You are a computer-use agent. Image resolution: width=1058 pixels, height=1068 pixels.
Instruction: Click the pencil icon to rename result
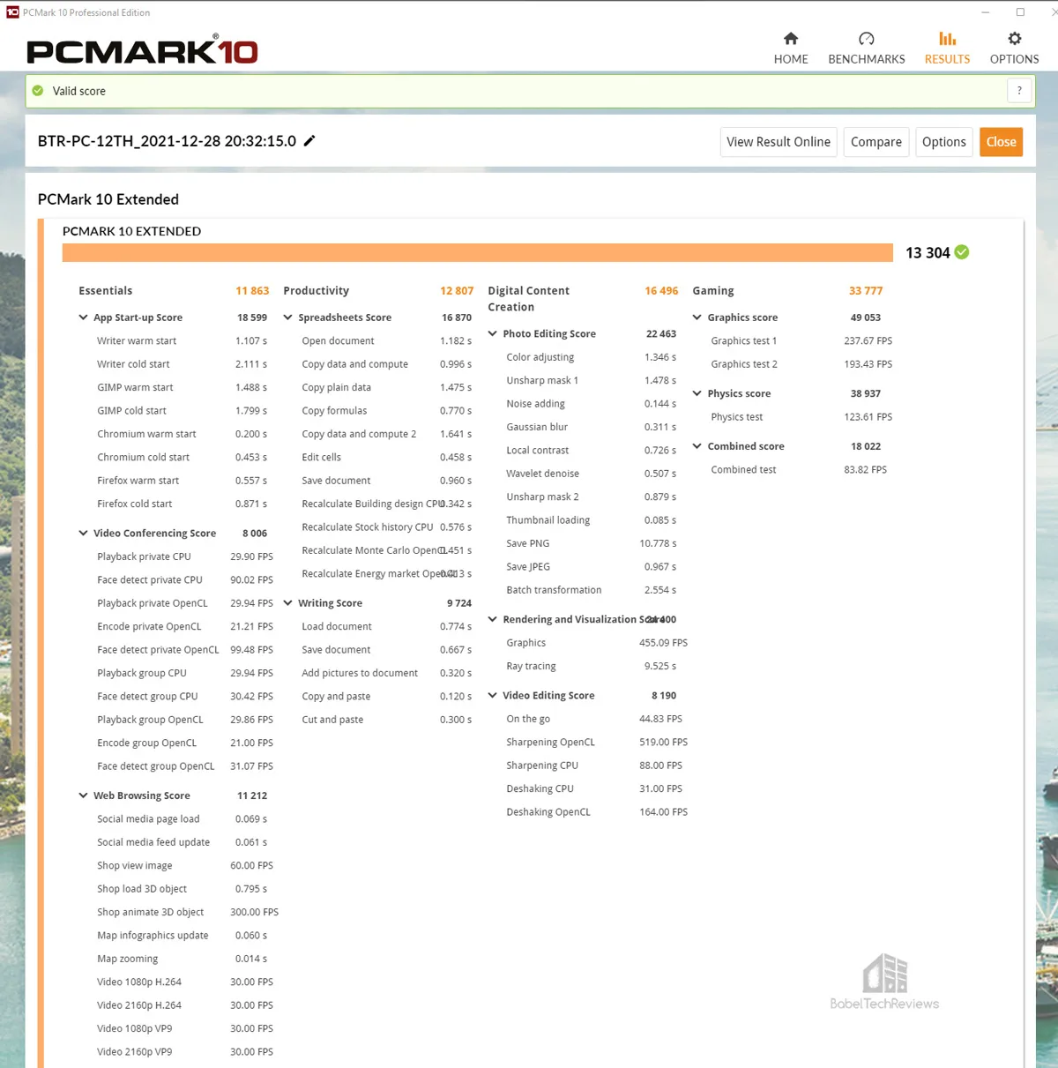tap(309, 141)
